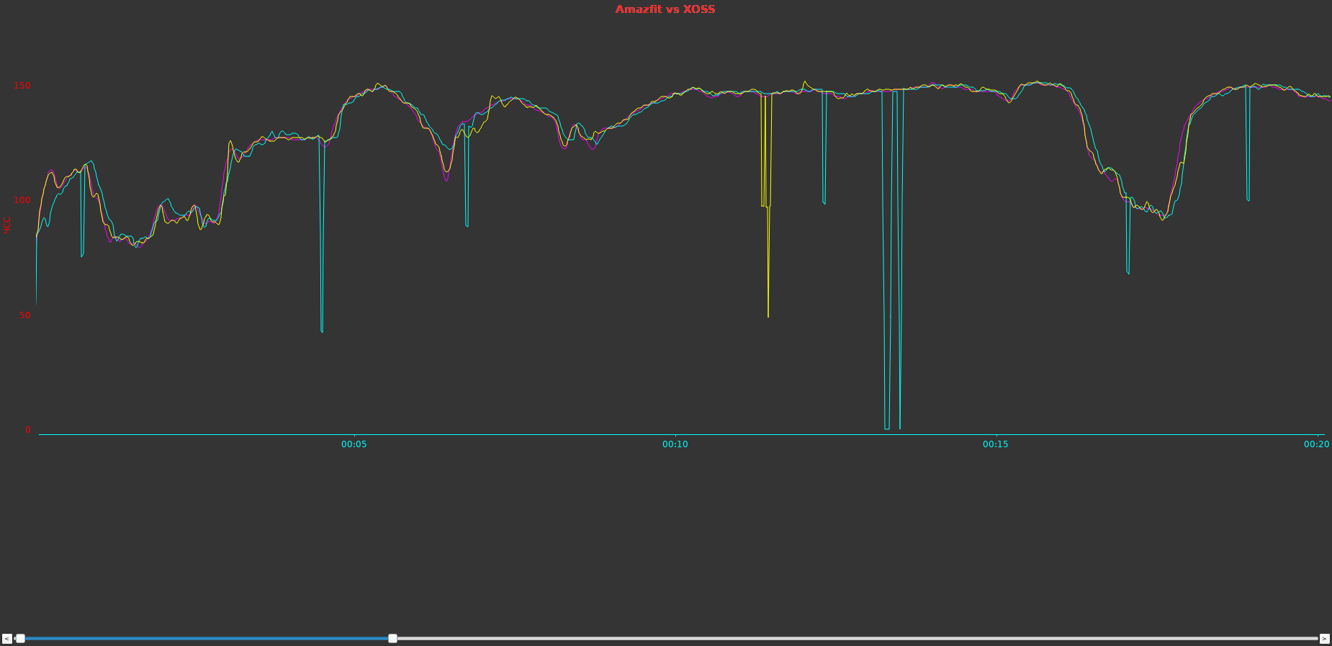This screenshot has height=646, width=1332.
Task: Click the chart title 'Amazfit vs XOSS'
Action: point(665,9)
